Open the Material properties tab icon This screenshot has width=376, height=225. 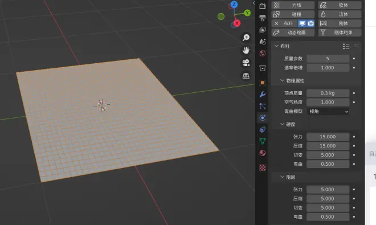[262, 153]
